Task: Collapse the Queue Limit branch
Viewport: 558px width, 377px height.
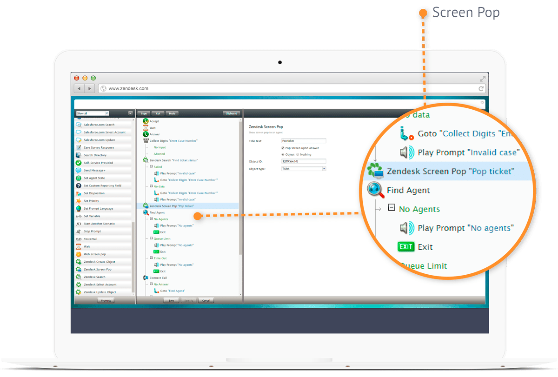Action: 151,238
